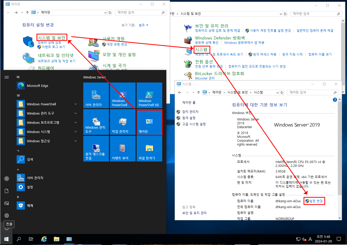Image resolution: width=347 pixels, height=245 pixels.
Task: Open 설정 in the Start app list
Action: (x=47, y=187)
